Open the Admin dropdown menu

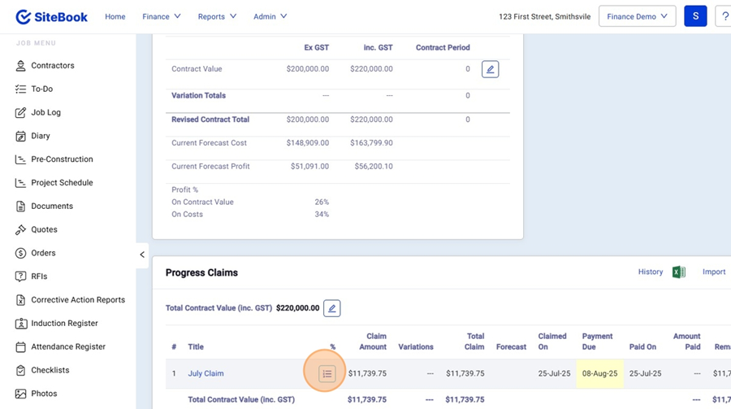point(270,16)
